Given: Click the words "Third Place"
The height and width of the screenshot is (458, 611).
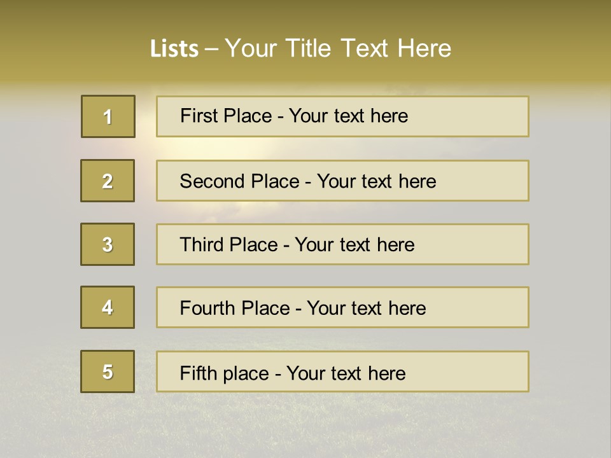Looking at the screenshot, I should point(228,244).
